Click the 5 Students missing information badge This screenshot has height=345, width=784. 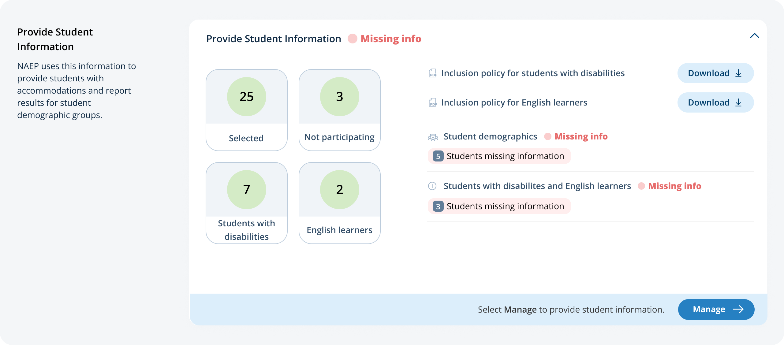click(x=499, y=156)
